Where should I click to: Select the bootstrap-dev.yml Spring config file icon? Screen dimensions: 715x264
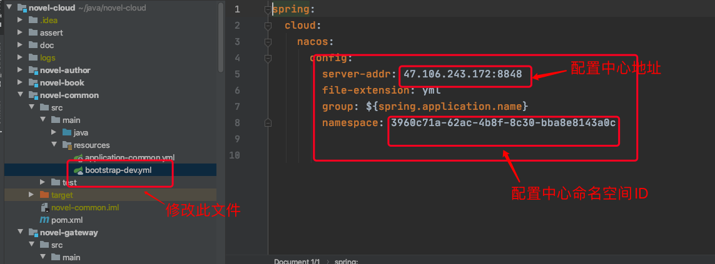(79, 170)
